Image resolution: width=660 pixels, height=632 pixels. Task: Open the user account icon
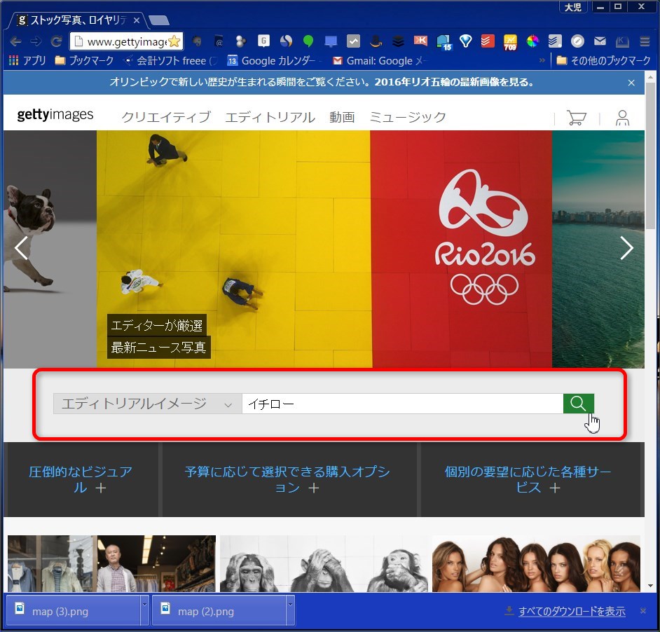click(622, 118)
